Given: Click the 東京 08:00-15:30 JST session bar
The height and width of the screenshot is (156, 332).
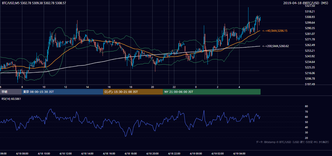Looking at the screenshot, I should point(62,92).
